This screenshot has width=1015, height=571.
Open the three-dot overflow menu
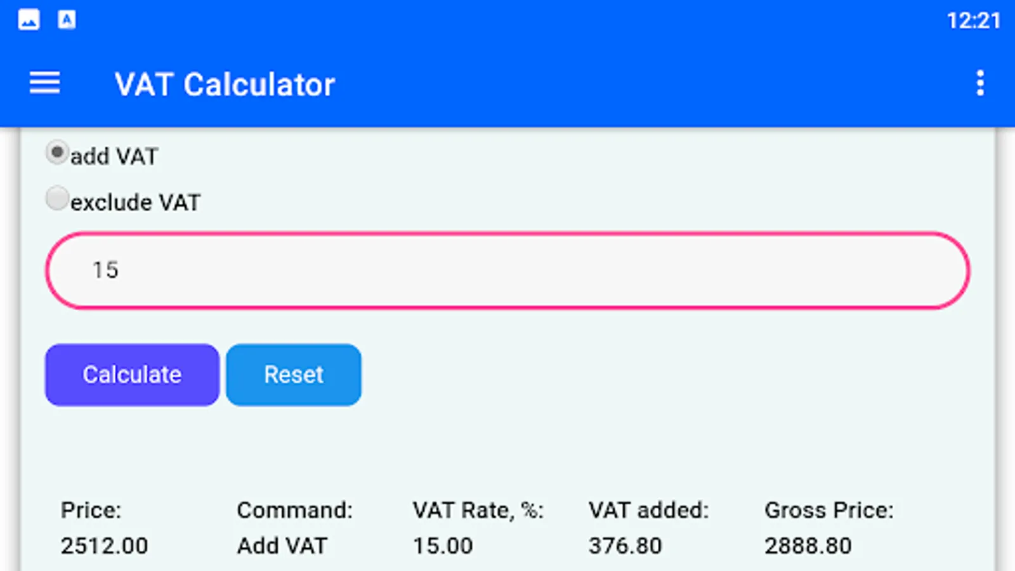pos(980,83)
